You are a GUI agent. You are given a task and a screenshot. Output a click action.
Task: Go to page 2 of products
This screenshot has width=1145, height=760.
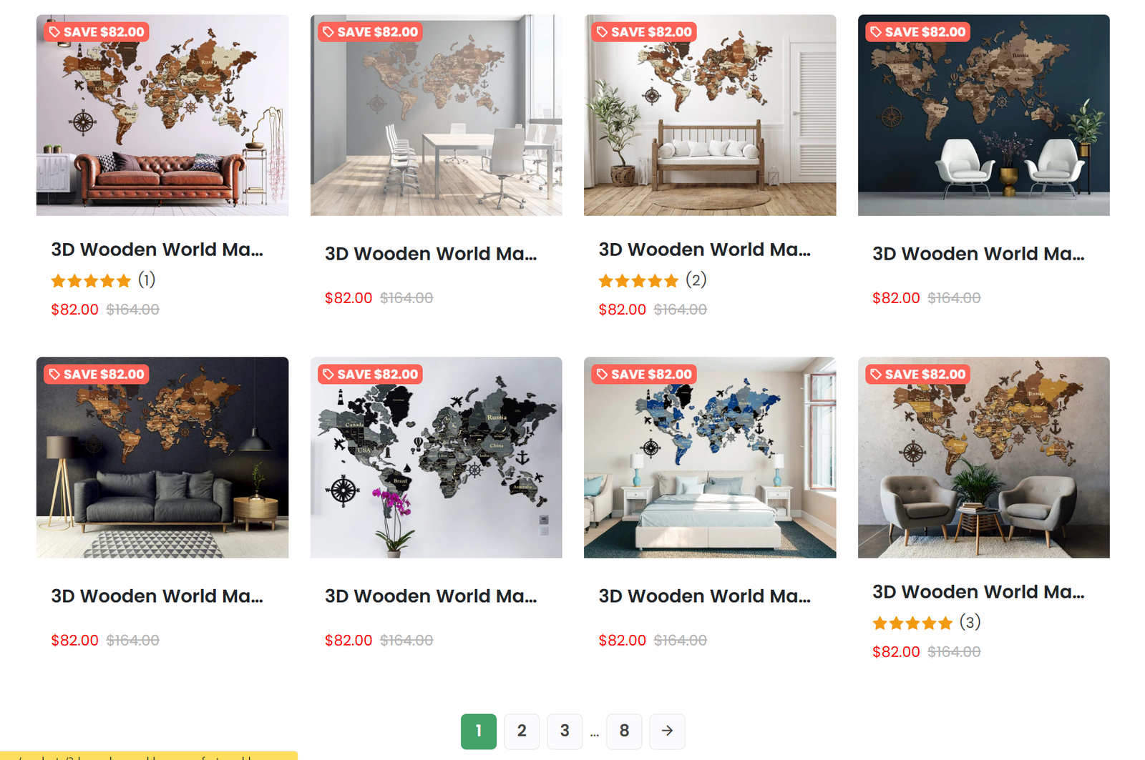pos(522,731)
